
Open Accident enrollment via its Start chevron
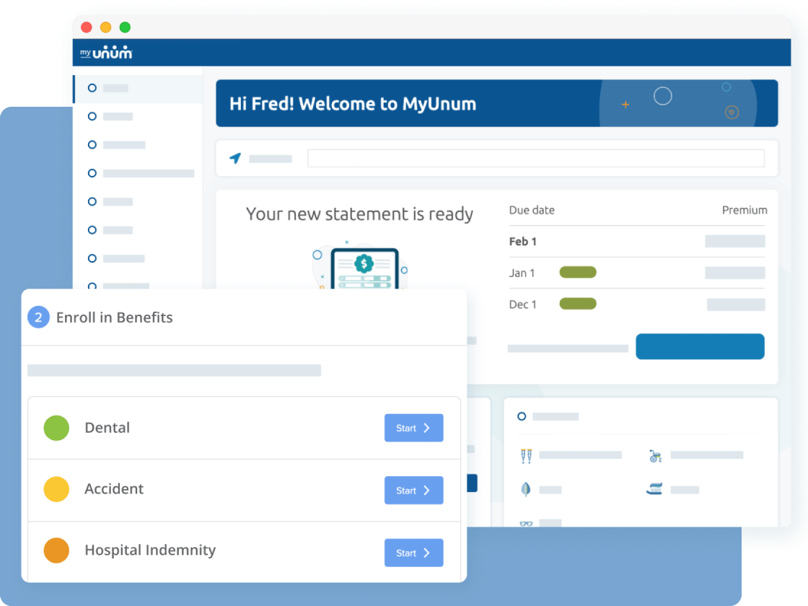click(x=426, y=490)
